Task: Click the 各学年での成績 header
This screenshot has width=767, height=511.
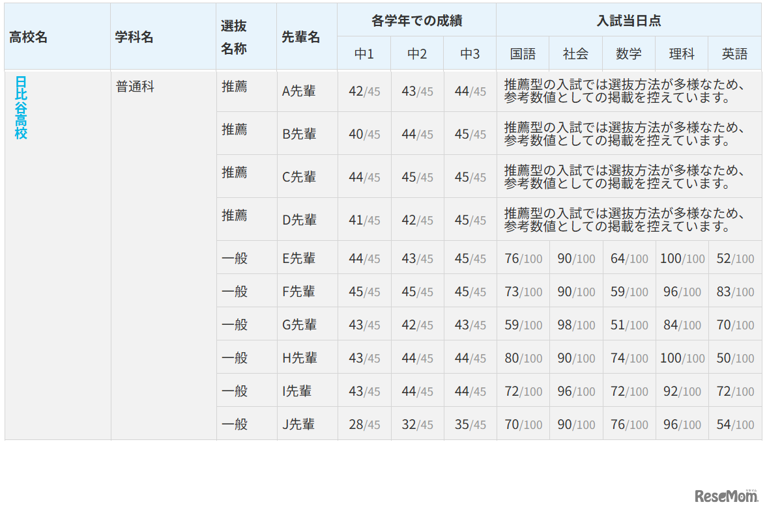Action: 417,21
